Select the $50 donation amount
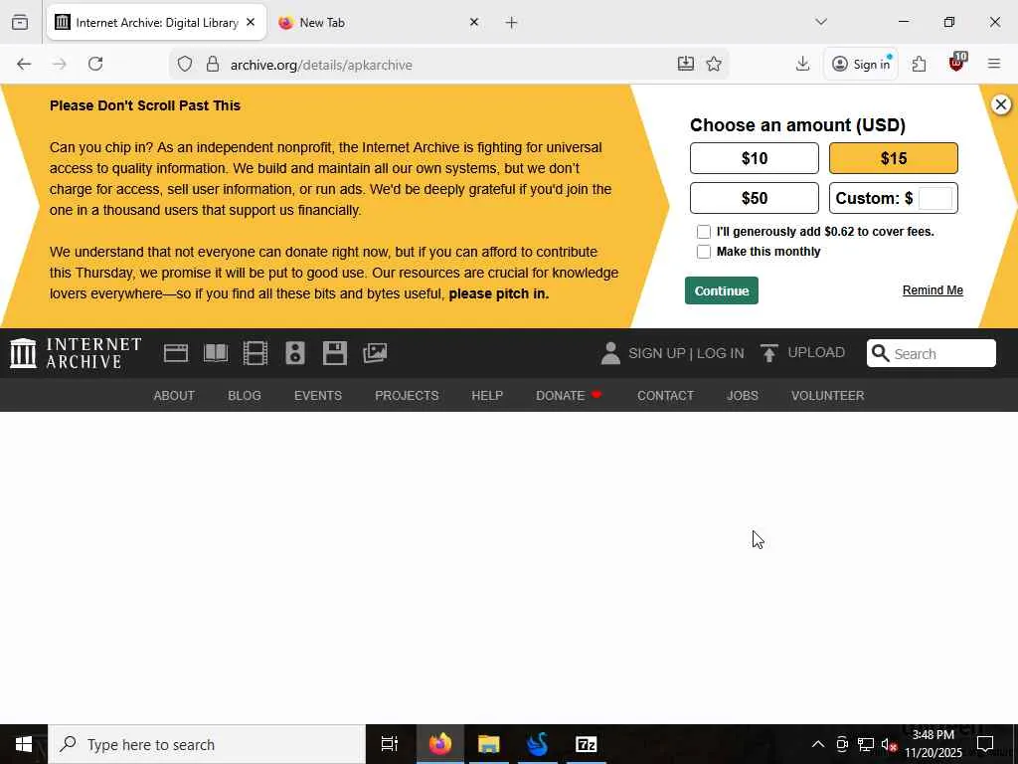1018x764 pixels. pos(755,198)
